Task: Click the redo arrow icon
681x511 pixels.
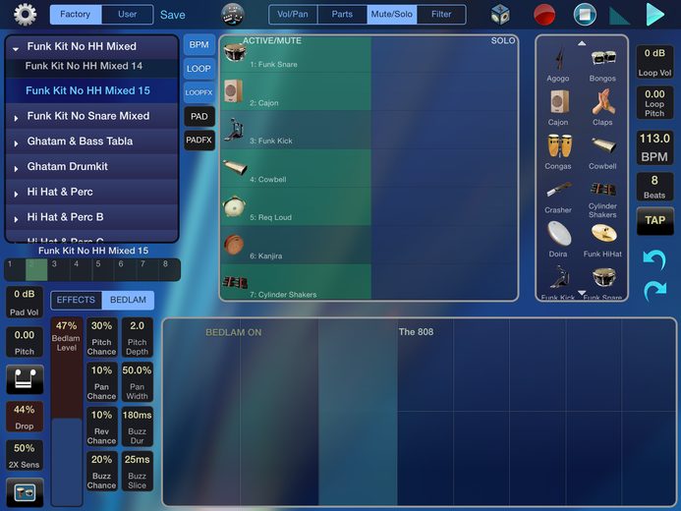Action: pos(654,290)
